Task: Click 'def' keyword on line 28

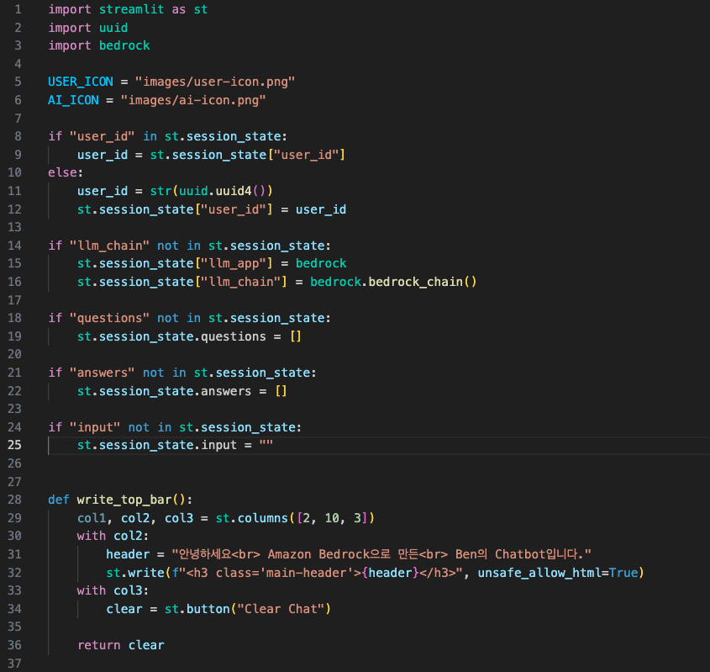Action: tap(59, 500)
